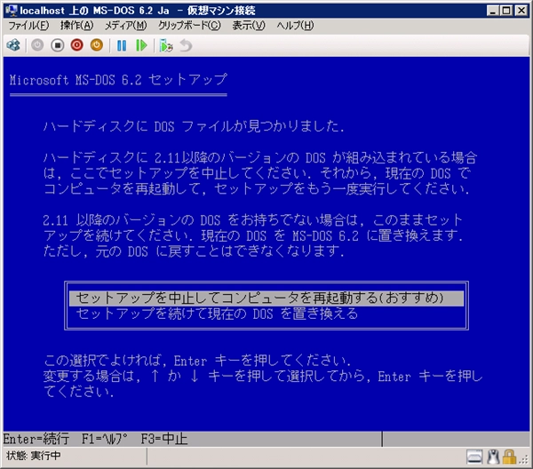Image resolution: width=533 pixels, height=469 pixels.
Task: Click the grayed Start VM power icon
Action: pyautogui.click(x=37, y=45)
